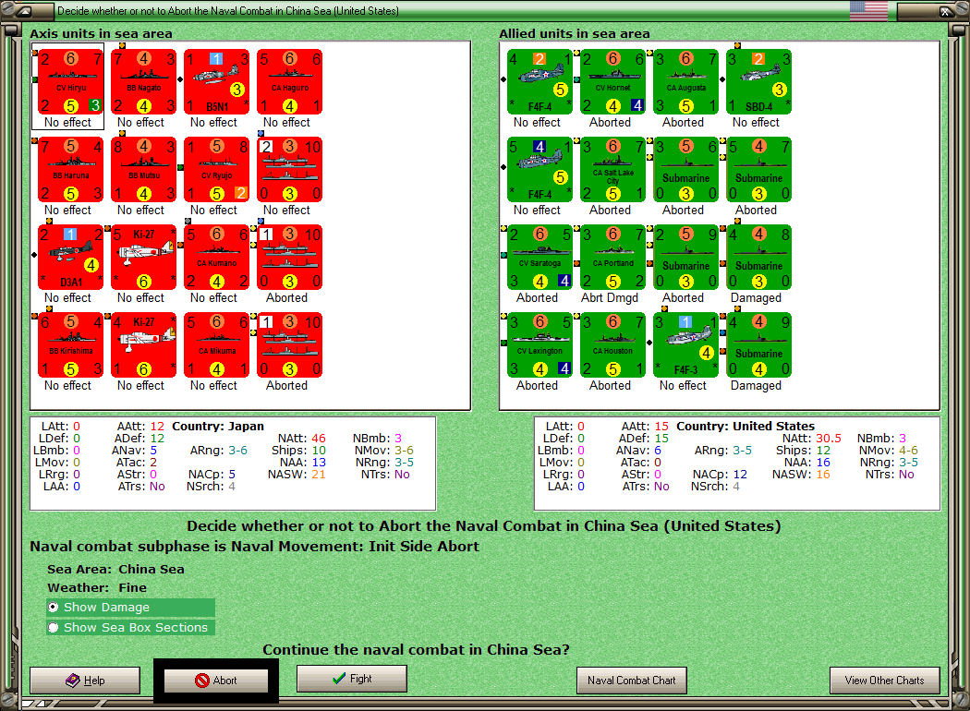
Task: Select the D3A1 dive bomber counter
Action: coord(71,258)
